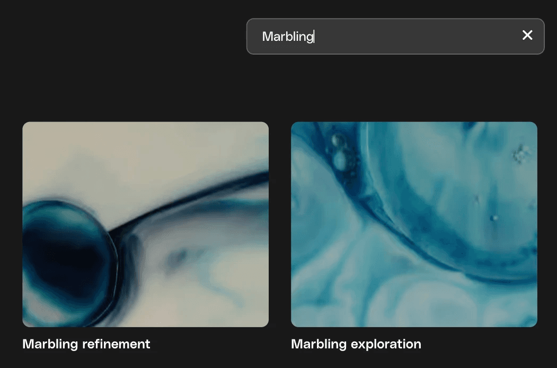Place cursor on typed word Marbling
This screenshot has height=368, width=557.
coord(287,36)
